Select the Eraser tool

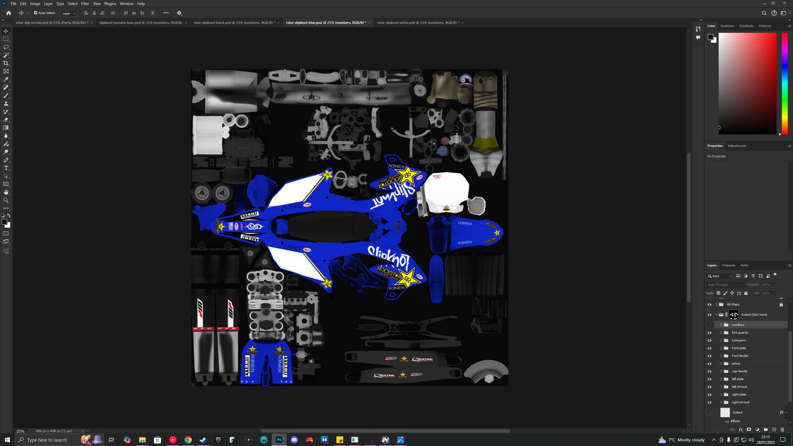click(6, 120)
